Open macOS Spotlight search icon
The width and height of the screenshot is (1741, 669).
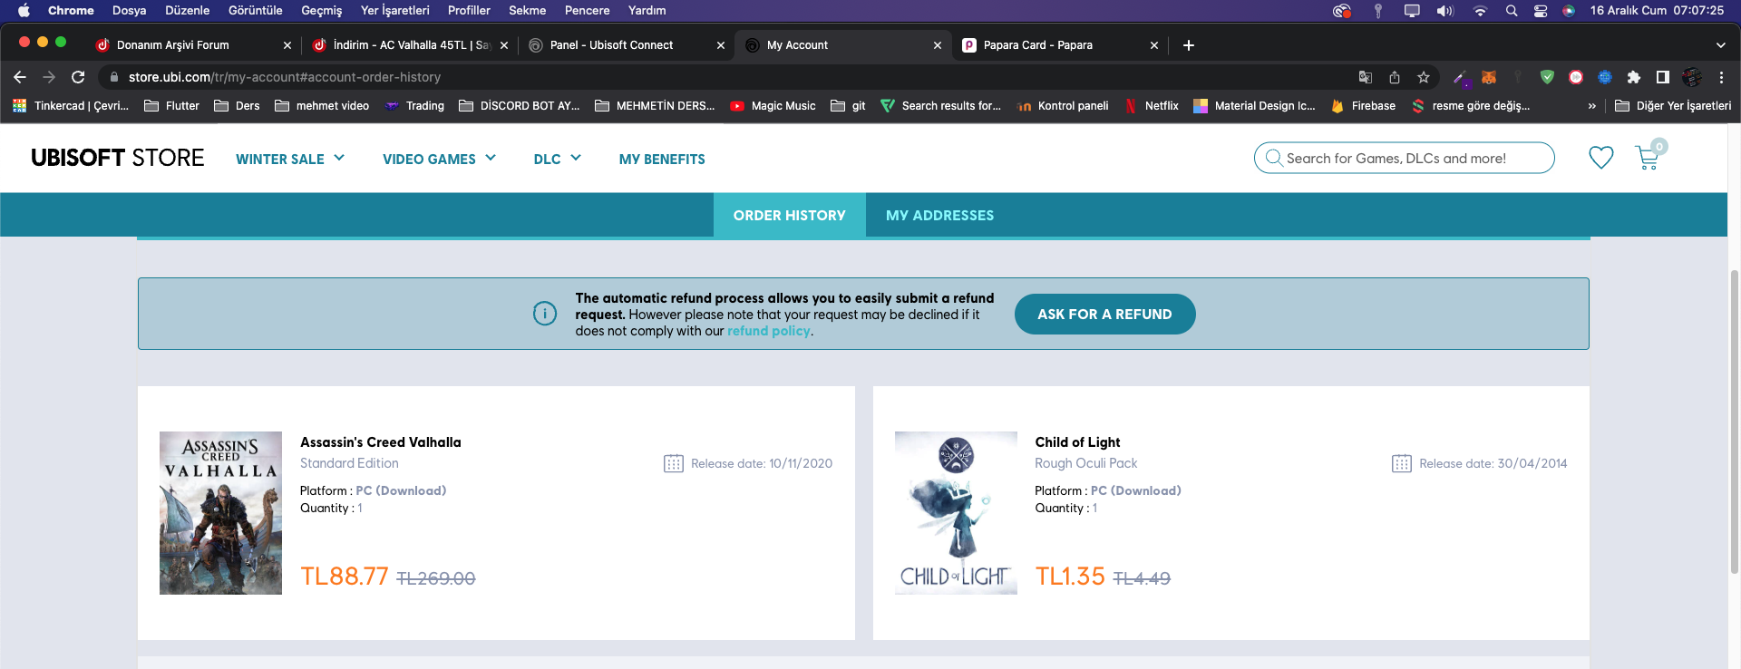pyautogui.click(x=1512, y=11)
